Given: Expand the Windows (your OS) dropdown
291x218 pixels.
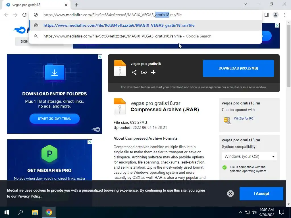Looking at the screenshot, I should pos(249,156).
